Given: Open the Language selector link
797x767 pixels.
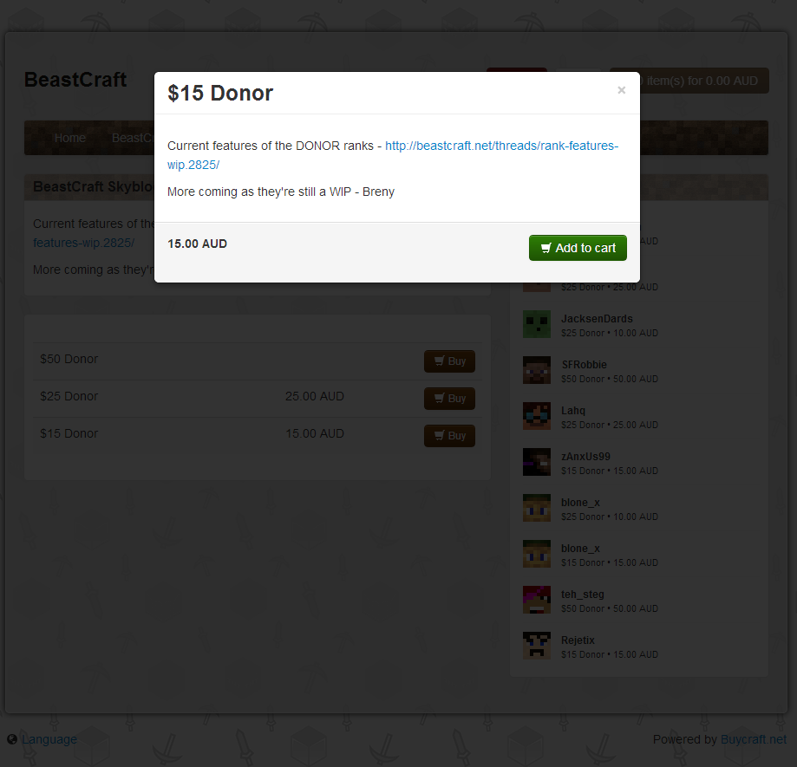Looking at the screenshot, I should point(49,739).
